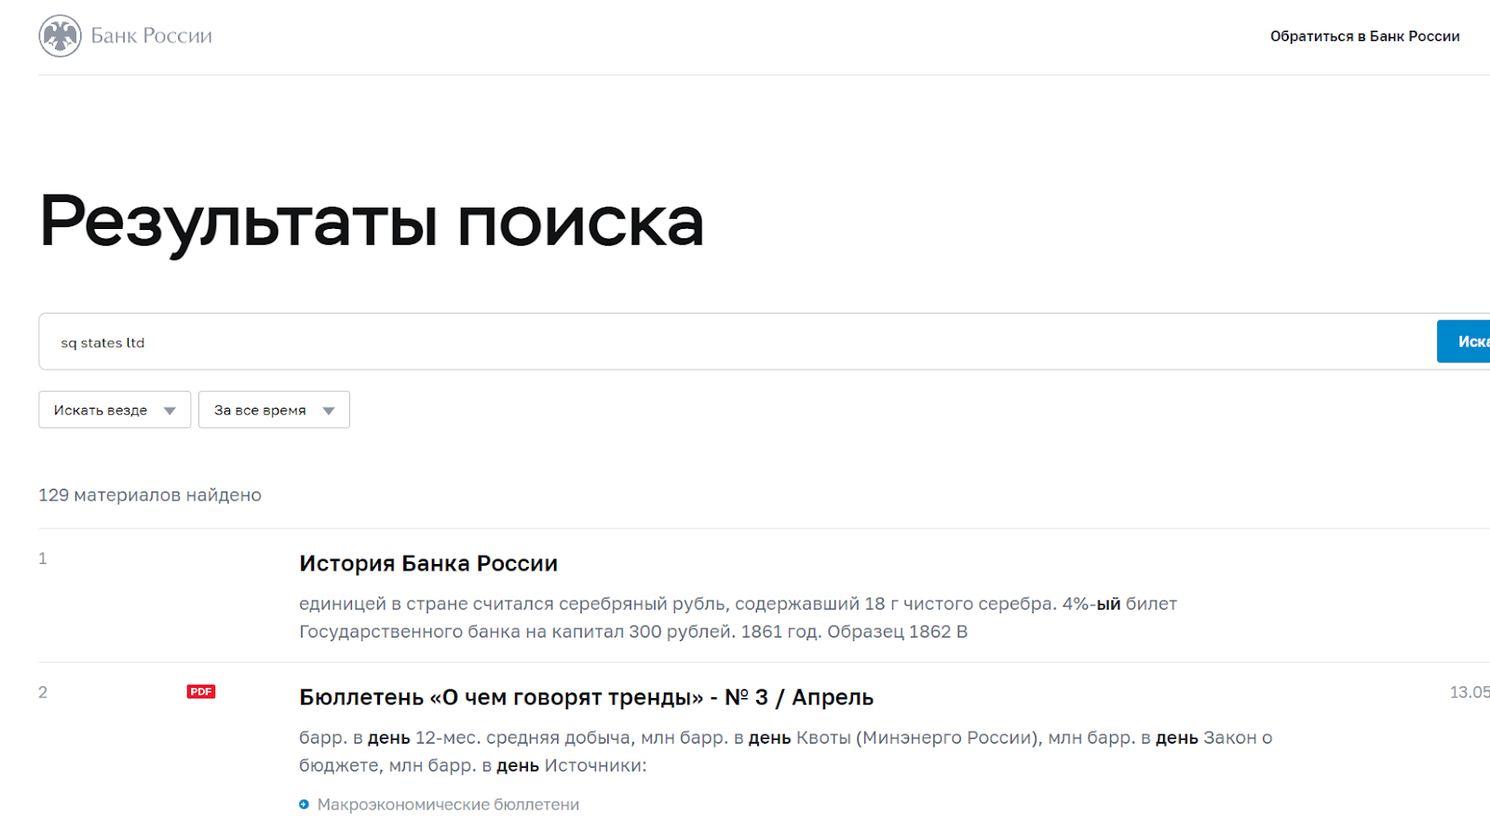1490x820 pixels.
Task: Click the Bank of Russia eagle logo
Action: [x=61, y=36]
